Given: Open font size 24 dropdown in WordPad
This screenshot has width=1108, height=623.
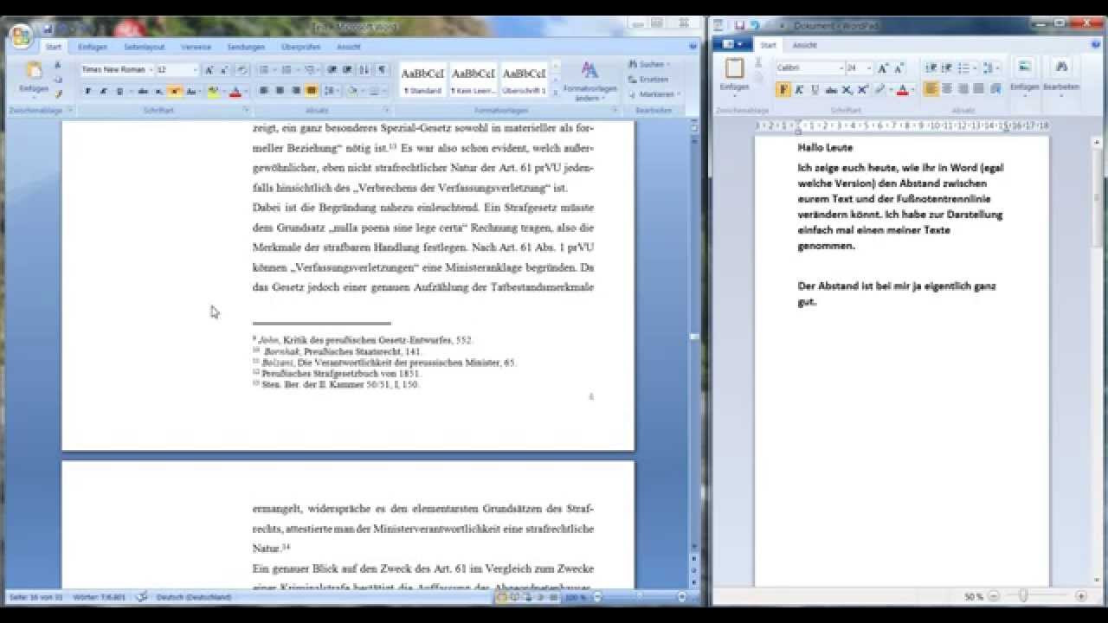Looking at the screenshot, I should point(869,67).
